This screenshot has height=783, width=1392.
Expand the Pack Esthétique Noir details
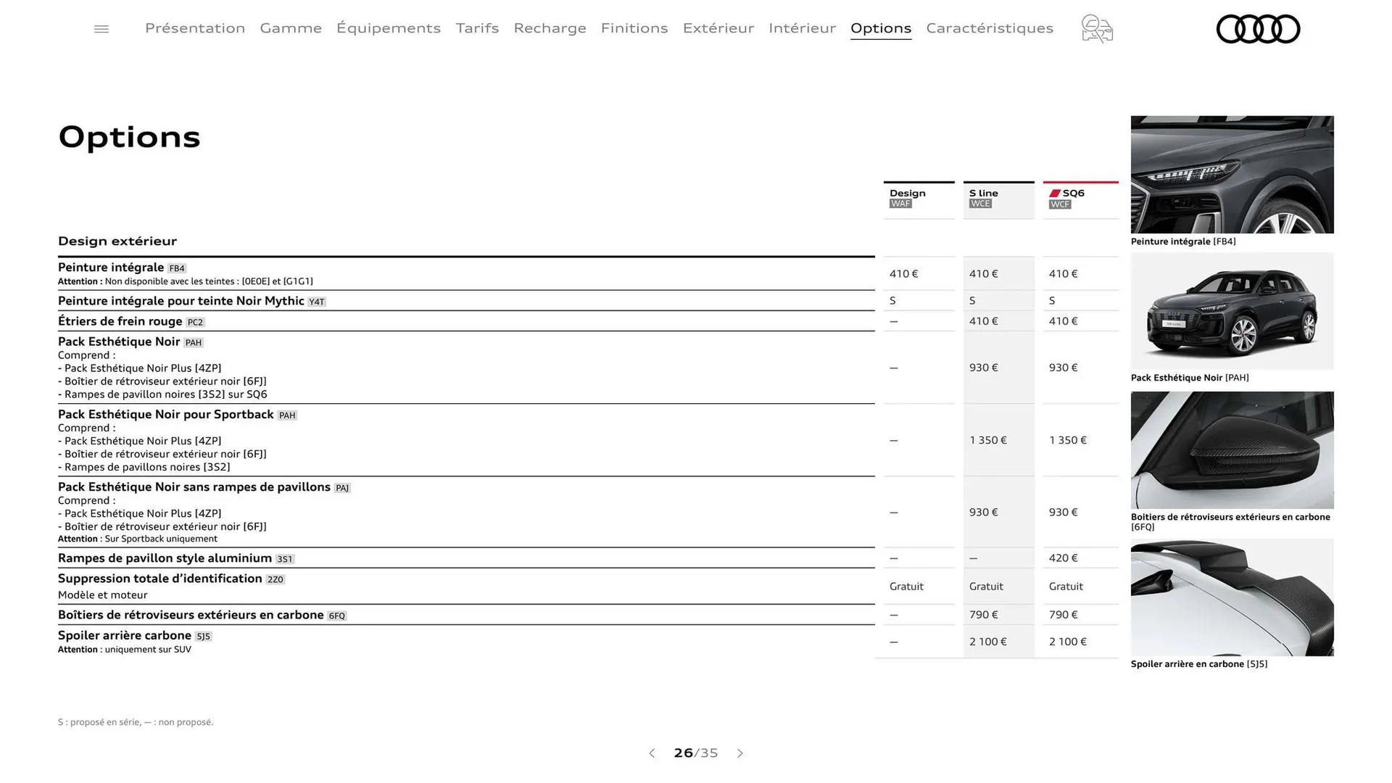[x=119, y=341]
